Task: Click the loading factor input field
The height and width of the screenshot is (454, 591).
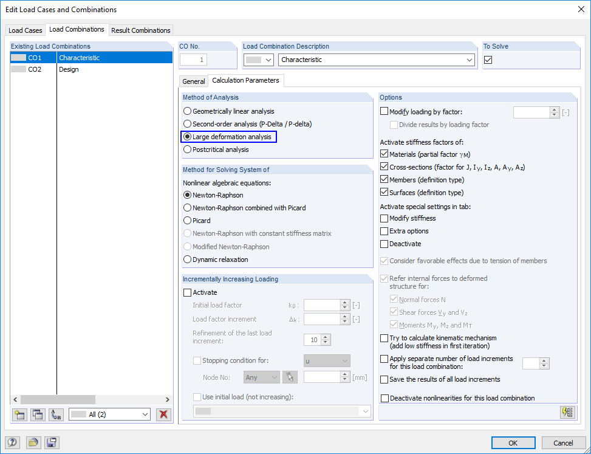Action: pyautogui.click(x=532, y=112)
